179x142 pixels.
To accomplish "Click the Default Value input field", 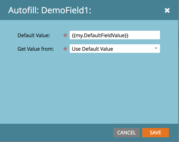I will tap(115, 35).
